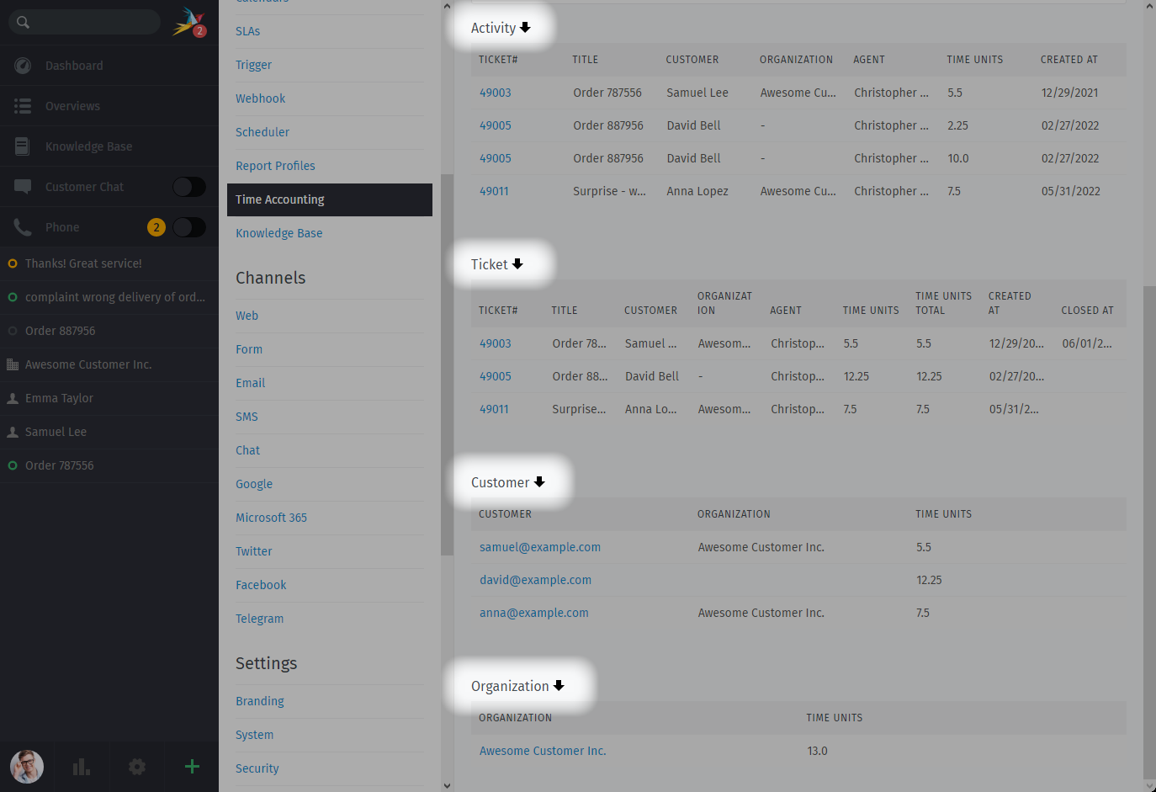Viewport: 1156px width, 792px height.
Task: Open SLAs settings
Action: pos(247,31)
